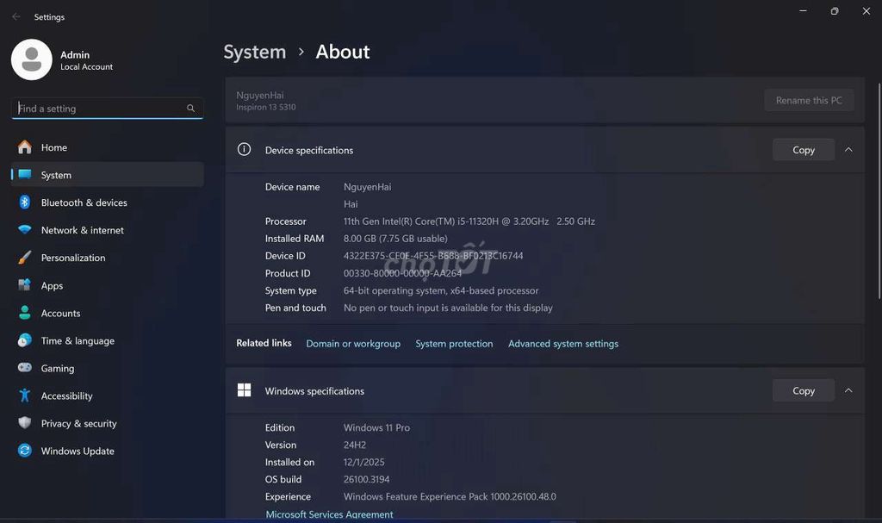Viewport: 882px width, 523px height.
Task: Click the Product ID value 00330-80000-00000-AA264
Action: tap(402, 273)
